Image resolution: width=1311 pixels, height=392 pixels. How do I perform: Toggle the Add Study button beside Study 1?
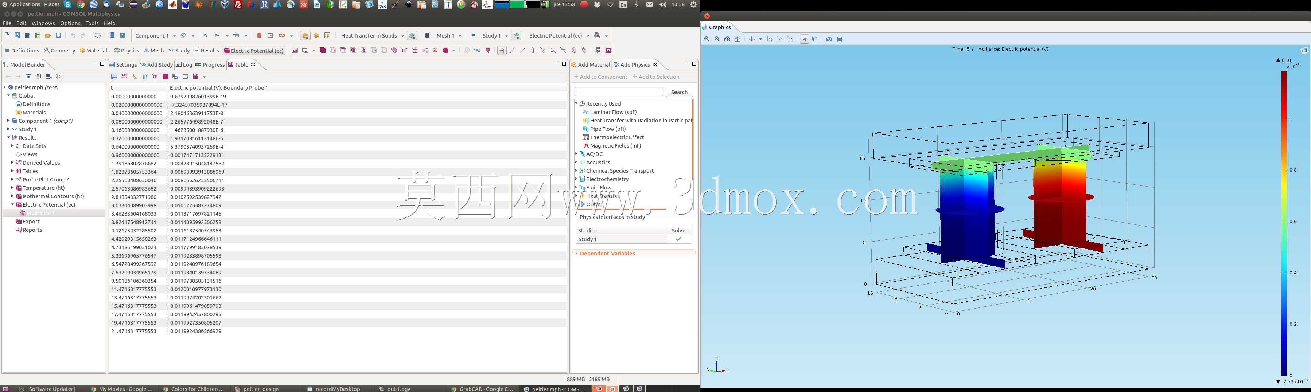click(x=516, y=36)
